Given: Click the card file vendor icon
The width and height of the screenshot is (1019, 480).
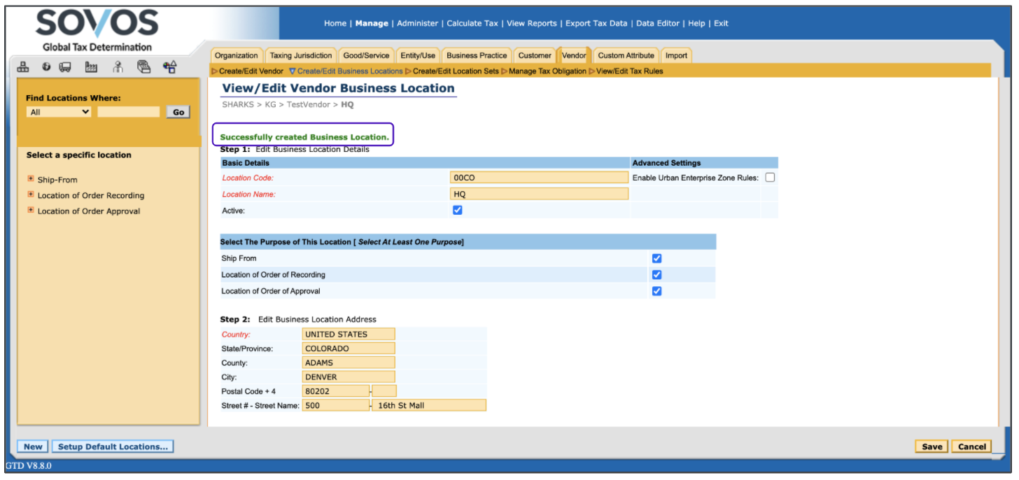Looking at the screenshot, I should [143, 67].
